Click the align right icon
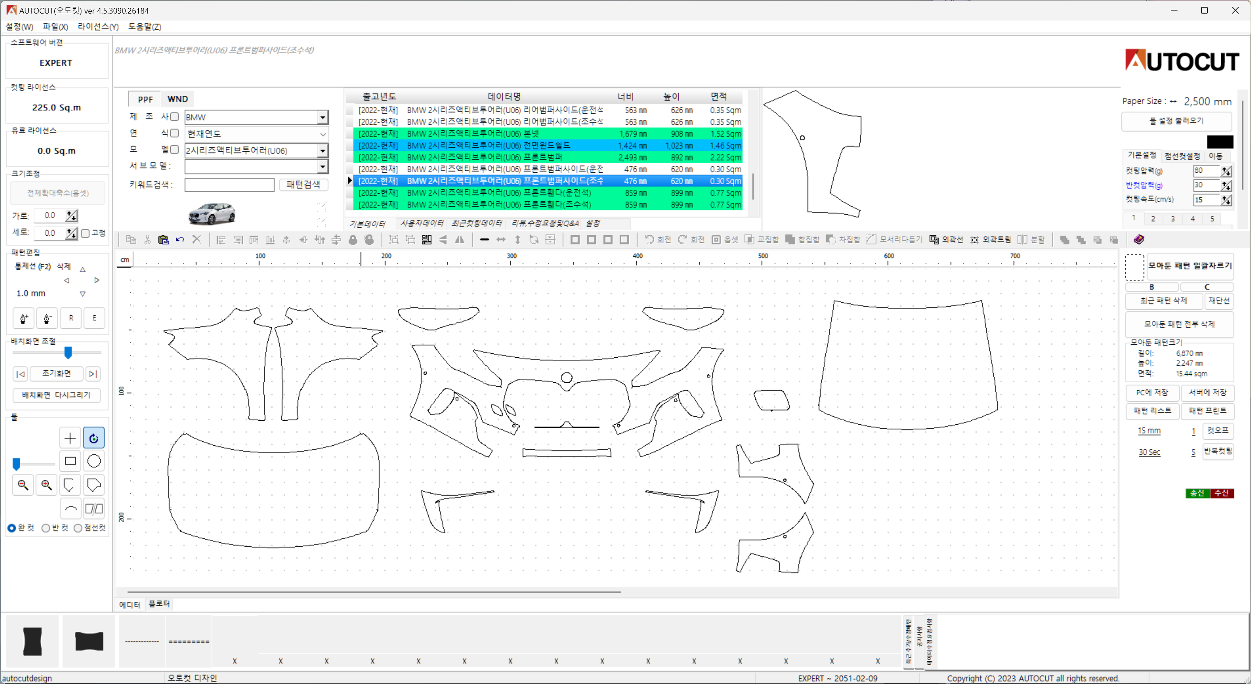The width and height of the screenshot is (1251, 684). coord(238,239)
